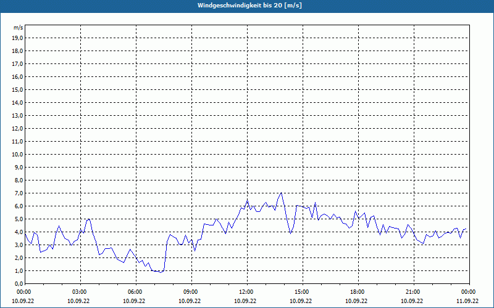Screen dimensions: 494x308
Task: Click the 16,0 y-axis label
Action: (18, 76)
